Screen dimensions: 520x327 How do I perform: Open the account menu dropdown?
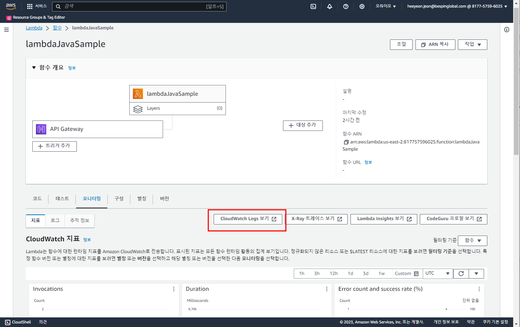[x=457, y=6]
